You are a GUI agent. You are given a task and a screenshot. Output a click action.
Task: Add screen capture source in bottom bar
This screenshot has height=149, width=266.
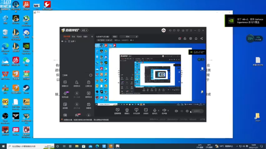click(x=117, y=111)
